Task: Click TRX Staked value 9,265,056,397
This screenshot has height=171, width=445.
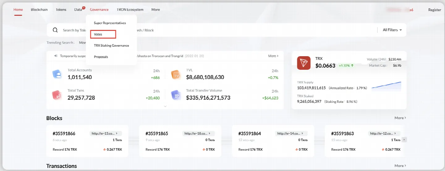Action: (309, 101)
